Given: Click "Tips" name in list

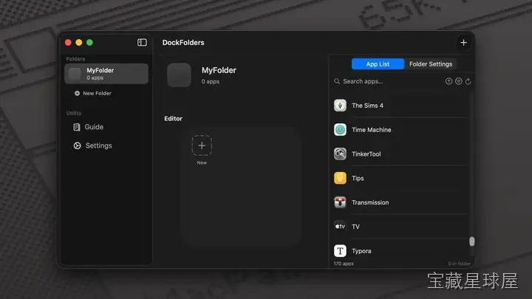Looking at the screenshot, I should tap(358, 179).
